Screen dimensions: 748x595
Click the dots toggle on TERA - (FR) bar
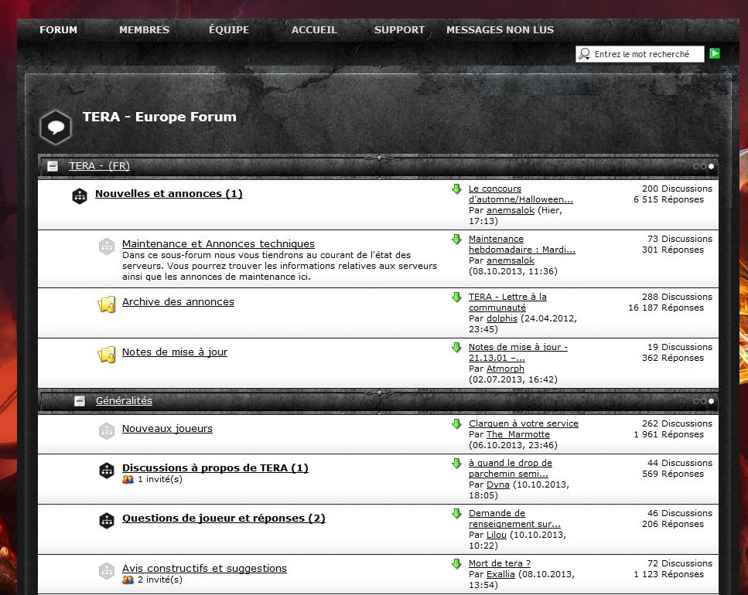[x=704, y=166]
